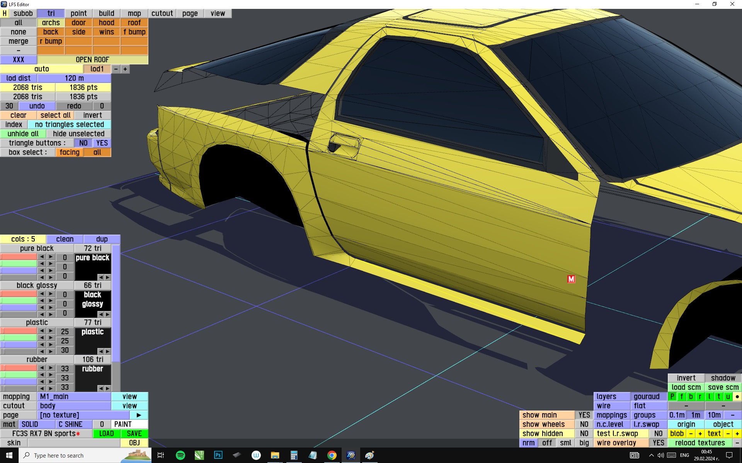The width and height of the screenshot is (742, 463).
Task: Click the red M mapping marker on car
Action: [x=571, y=279]
